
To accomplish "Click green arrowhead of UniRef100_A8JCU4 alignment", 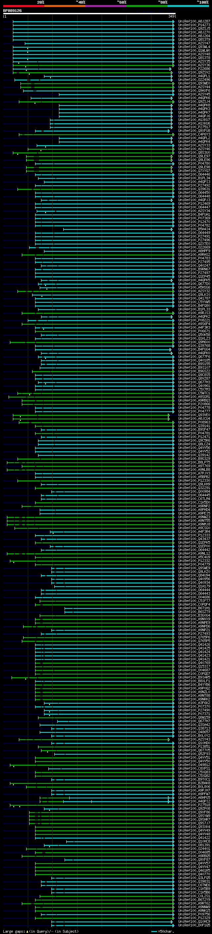I will tap(169, 418).
